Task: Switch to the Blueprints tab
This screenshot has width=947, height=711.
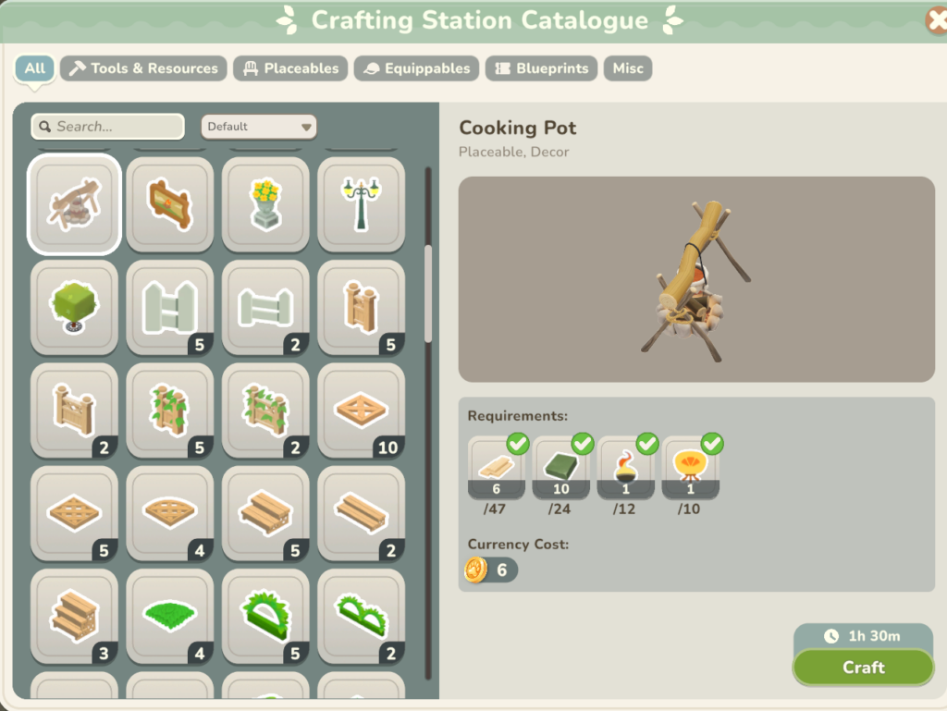Action: click(542, 68)
